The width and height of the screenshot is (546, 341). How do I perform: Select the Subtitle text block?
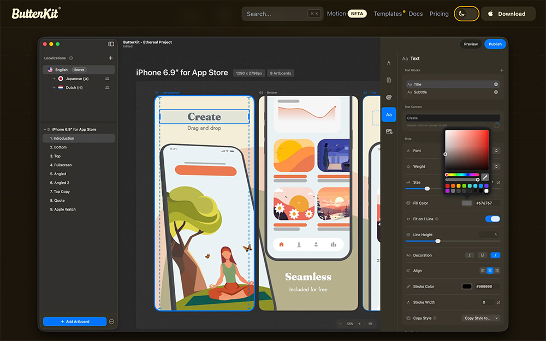(453, 92)
